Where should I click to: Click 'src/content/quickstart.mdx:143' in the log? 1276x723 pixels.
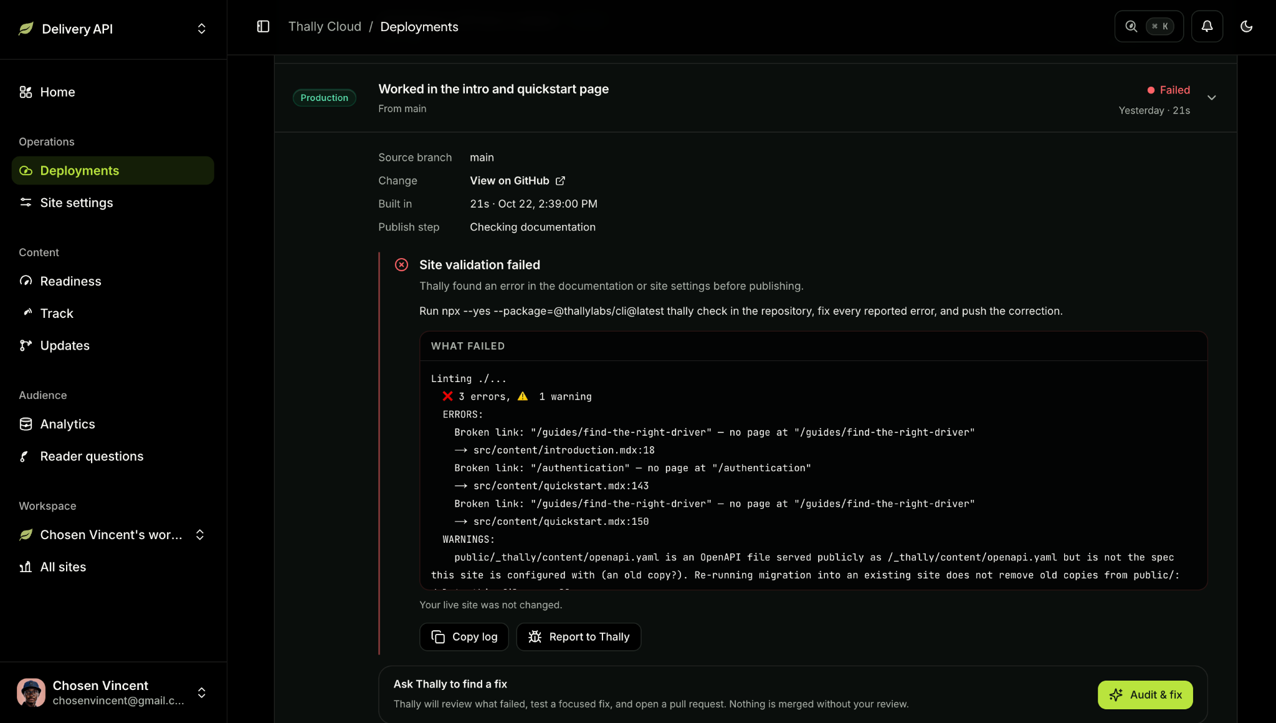point(561,486)
